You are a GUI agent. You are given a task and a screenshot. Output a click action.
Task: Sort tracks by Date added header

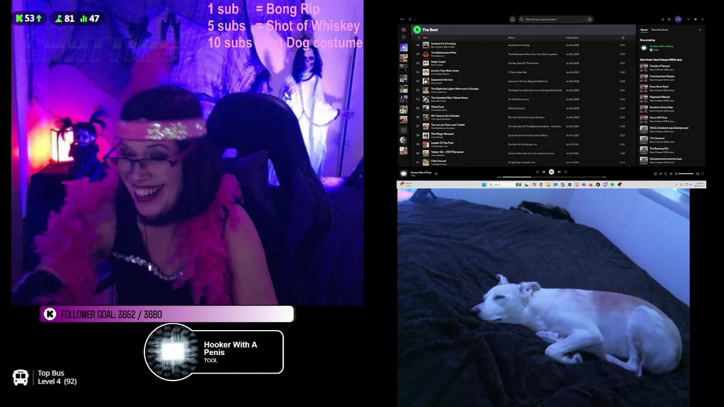pos(572,38)
